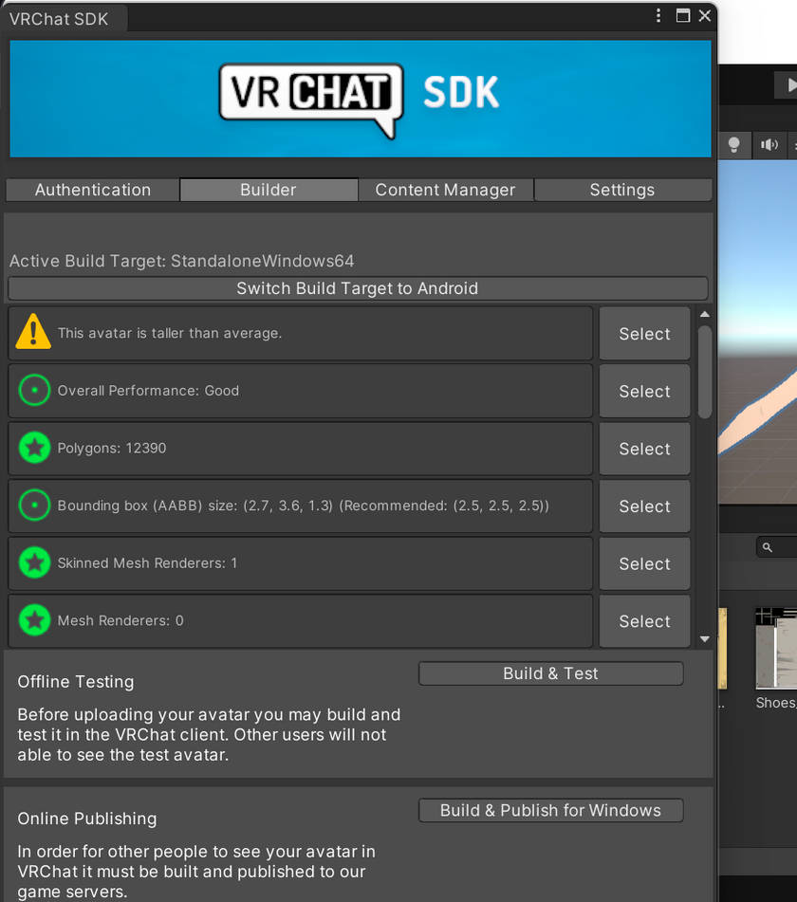The image size is (797, 902).
Task: Click the search magnifier in Project panel
Action: pos(767,547)
